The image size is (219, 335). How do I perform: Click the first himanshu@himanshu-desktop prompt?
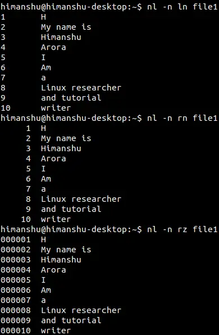tap(71, 7)
